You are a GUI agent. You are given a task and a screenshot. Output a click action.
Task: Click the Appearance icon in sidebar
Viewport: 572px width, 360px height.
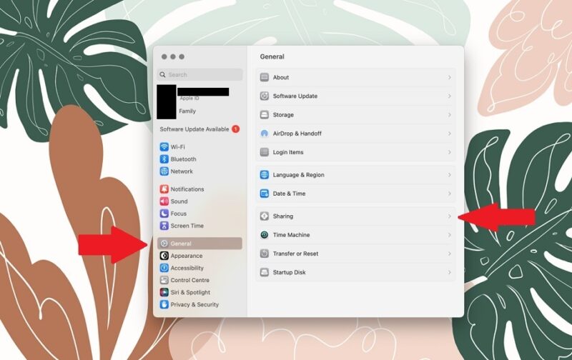[x=164, y=256]
